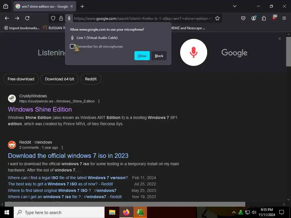Select Line 1 (Virtual Audio Cable) microphone
Image resolution: width=291 pixels, height=218 pixels.
(x=94, y=38)
